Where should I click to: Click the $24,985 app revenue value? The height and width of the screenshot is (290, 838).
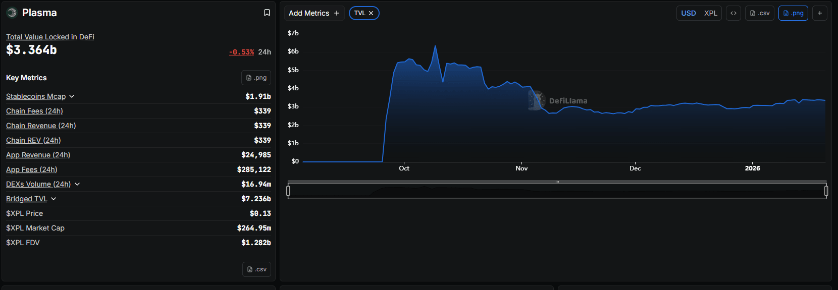256,155
